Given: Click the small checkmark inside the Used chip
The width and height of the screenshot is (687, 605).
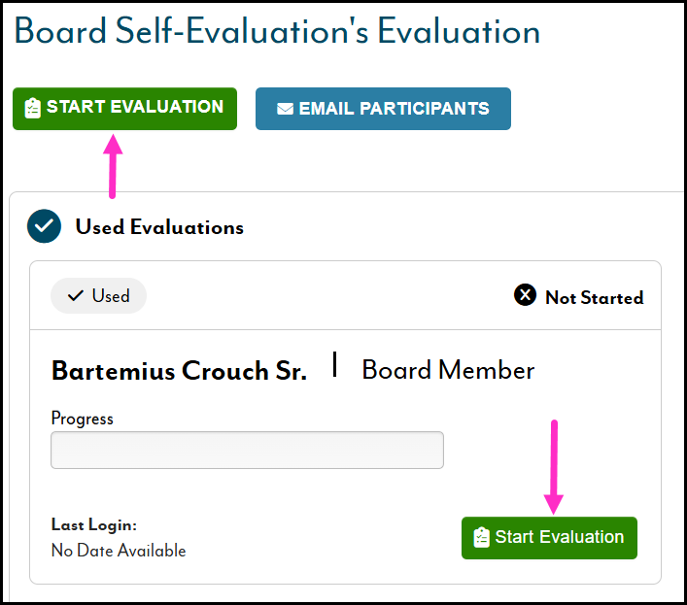Looking at the screenshot, I should [76, 296].
